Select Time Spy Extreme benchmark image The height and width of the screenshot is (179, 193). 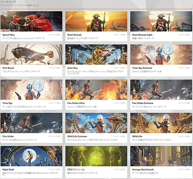pyautogui.click(x=161, y=55)
